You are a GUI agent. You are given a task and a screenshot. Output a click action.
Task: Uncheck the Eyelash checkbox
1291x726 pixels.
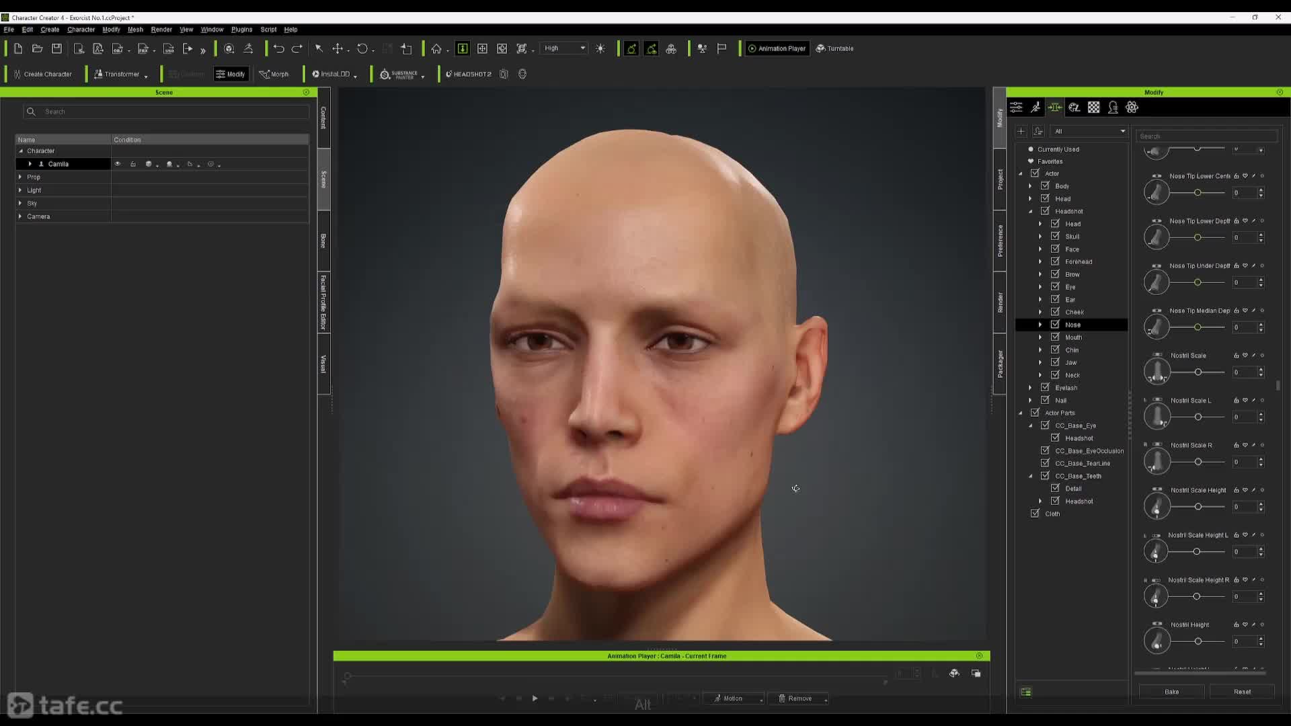point(1045,387)
